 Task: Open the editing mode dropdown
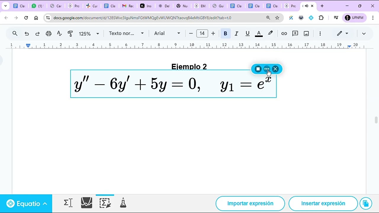343,33
